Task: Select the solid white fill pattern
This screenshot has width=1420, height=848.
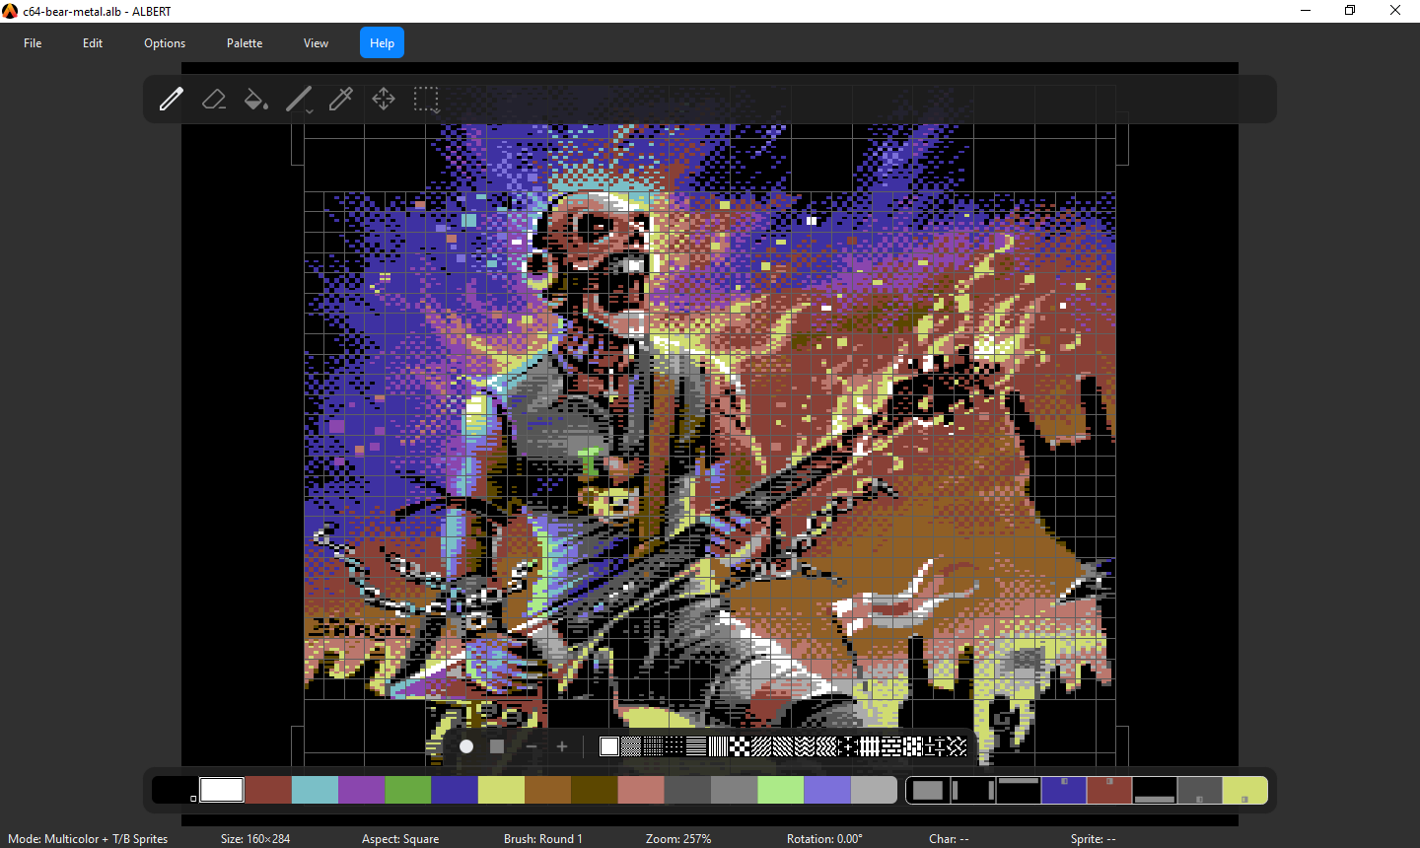Action: [x=609, y=746]
